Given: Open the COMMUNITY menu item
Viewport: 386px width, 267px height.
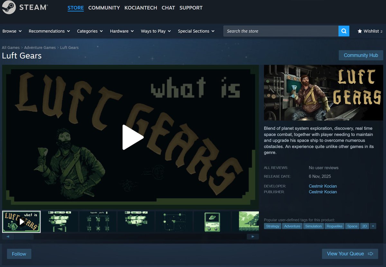Looking at the screenshot, I should pyautogui.click(x=104, y=8).
